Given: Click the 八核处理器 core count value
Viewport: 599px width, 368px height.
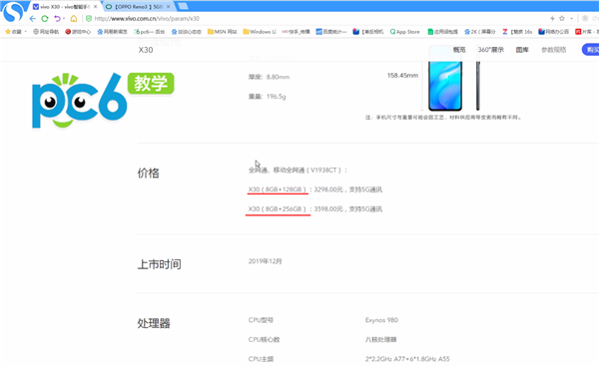Looking at the screenshot, I should coord(381,339).
